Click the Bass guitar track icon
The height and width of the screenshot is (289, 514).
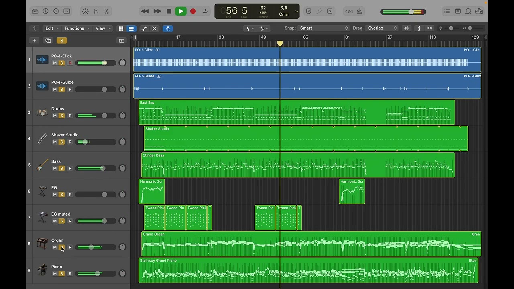click(x=42, y=165)
